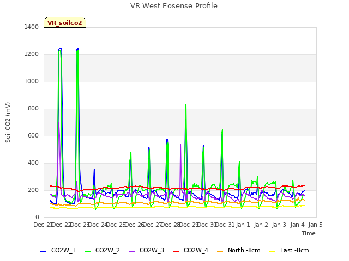Select the North -8cm legend entry

239,250
